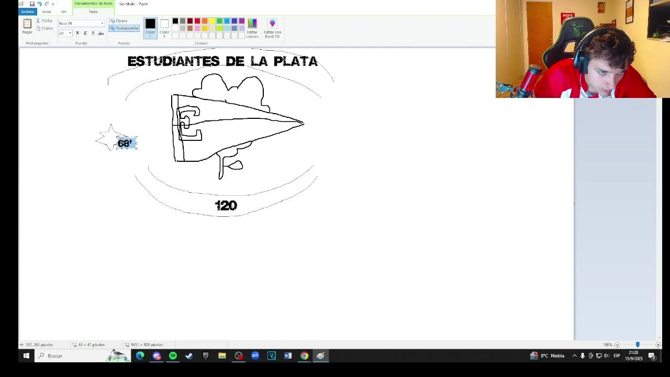Click the Pegar paste icon
The width and height of the screenshot is (670, 377).
(27, 24)
